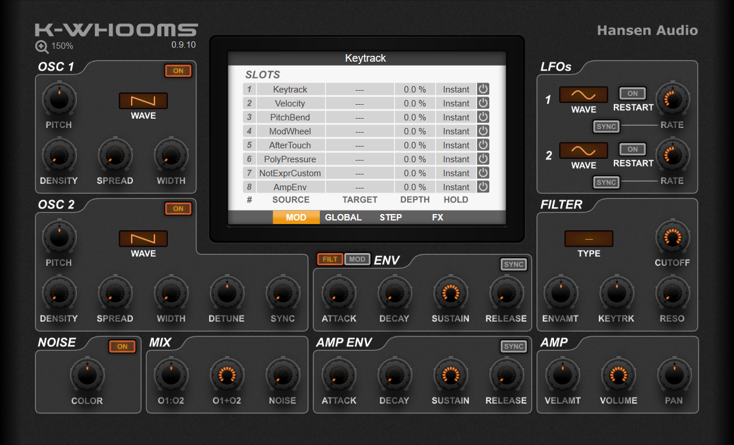734x445 pixels.
Task: Click the OSC 1 DENSITY knob
Action: [x=59, y=155]
